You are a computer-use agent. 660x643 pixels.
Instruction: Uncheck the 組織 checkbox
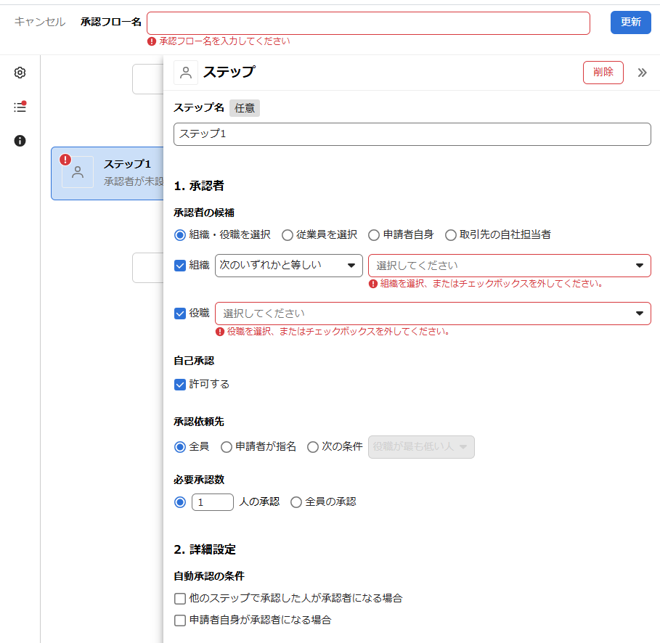pyautogui.click(x=180, y=266)
